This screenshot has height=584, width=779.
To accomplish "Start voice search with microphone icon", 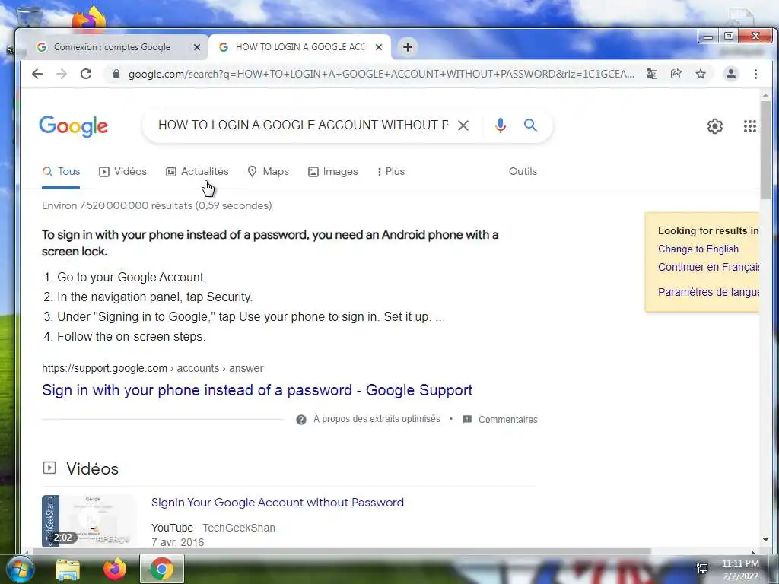I will tap(501, 125).
